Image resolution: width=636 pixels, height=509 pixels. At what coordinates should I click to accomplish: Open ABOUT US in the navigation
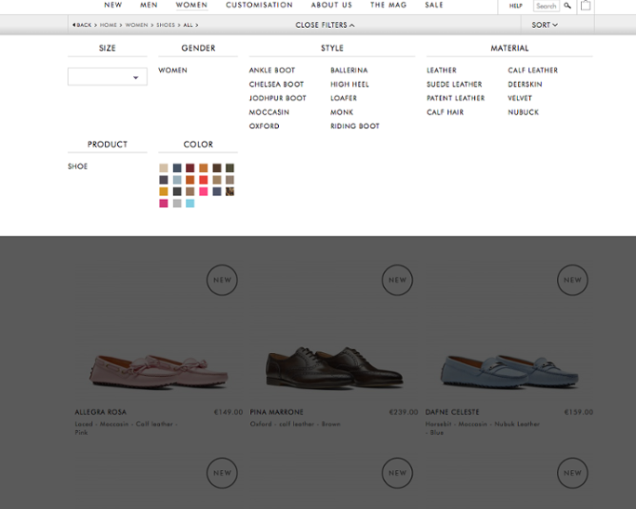pos(331,5)
